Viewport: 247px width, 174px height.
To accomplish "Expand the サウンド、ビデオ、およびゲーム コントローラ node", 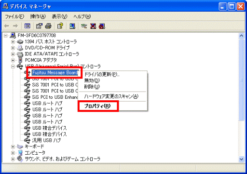I will pos(13,159).
